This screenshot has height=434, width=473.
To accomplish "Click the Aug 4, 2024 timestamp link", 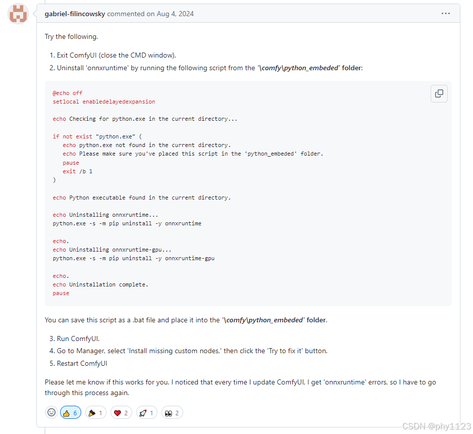I will 175,14.
